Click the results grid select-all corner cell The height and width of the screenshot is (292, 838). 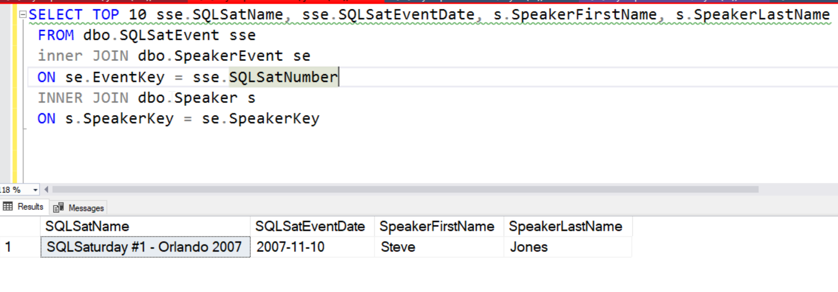[20, 227]
